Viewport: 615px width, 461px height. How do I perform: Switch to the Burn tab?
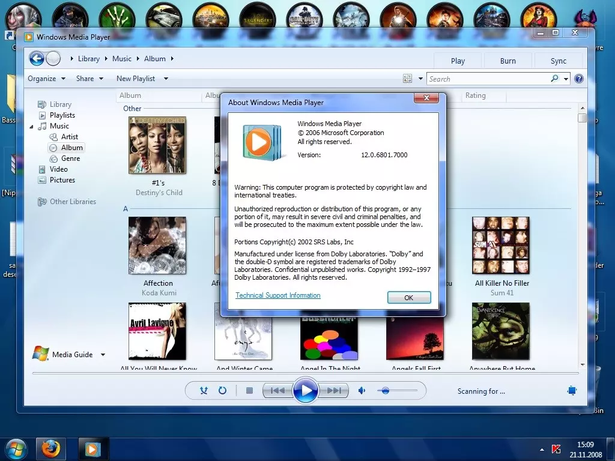(x=507, y=61)
